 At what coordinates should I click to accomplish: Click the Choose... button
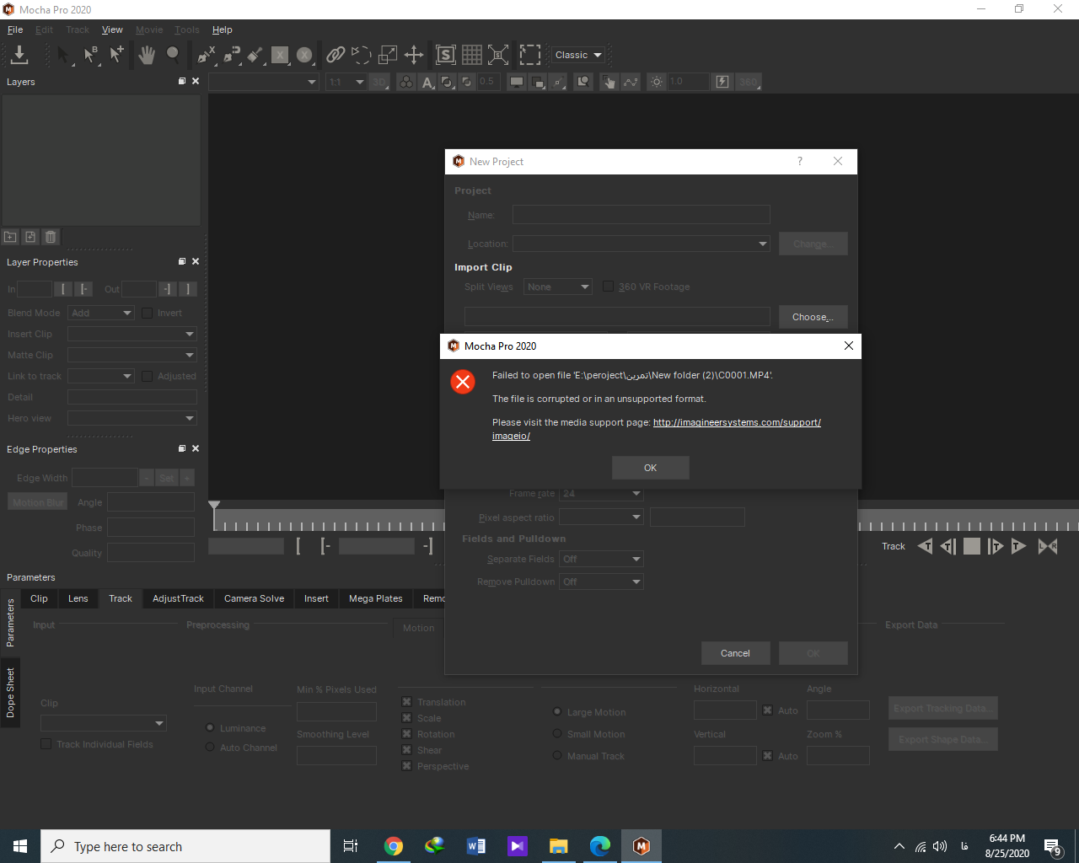pos(813,317)
